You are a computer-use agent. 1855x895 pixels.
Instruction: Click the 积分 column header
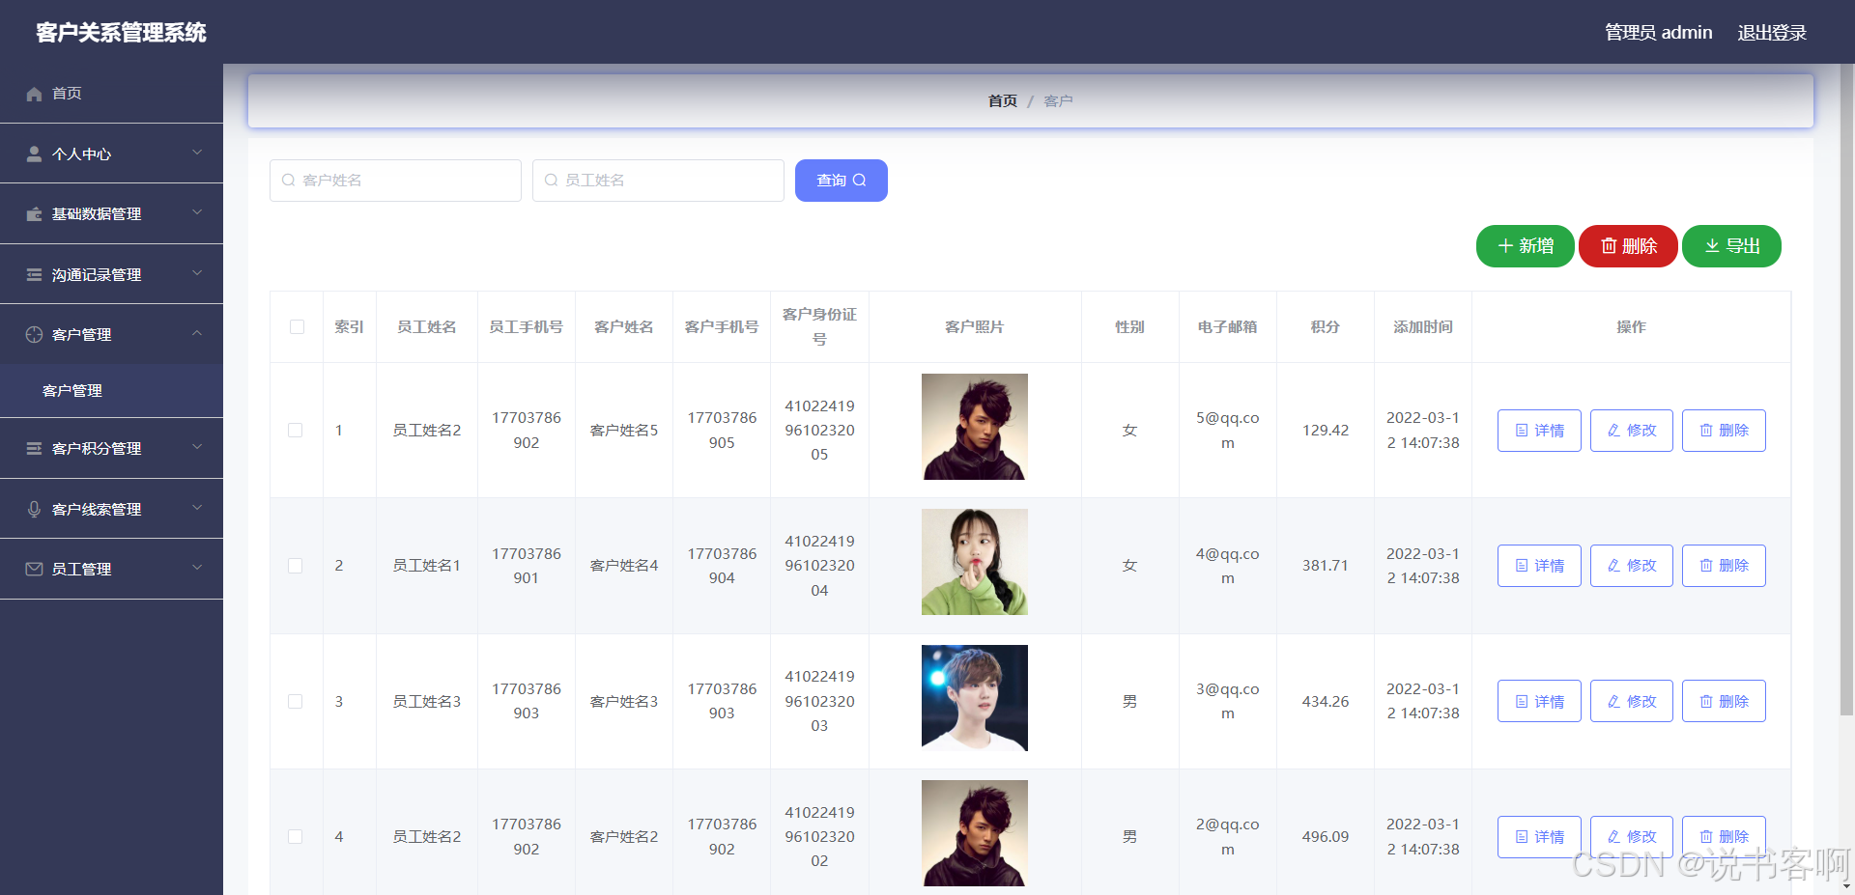coord(1326,327)
